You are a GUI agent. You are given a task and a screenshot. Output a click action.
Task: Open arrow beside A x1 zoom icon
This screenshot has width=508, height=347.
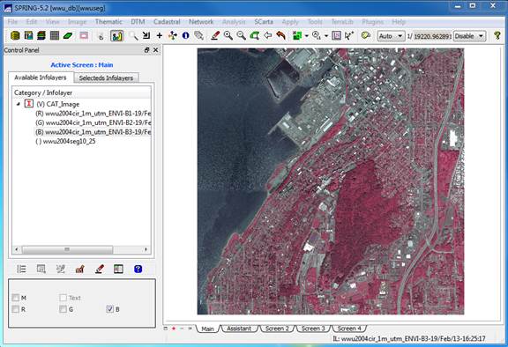tap(326, 36)
